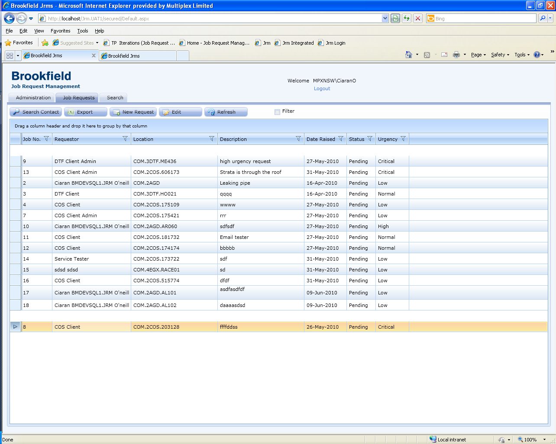The width and height of the screenshot is (556, 444).
Task: Click the 'Service Tester' requestor cell
Action: (91, 259)
